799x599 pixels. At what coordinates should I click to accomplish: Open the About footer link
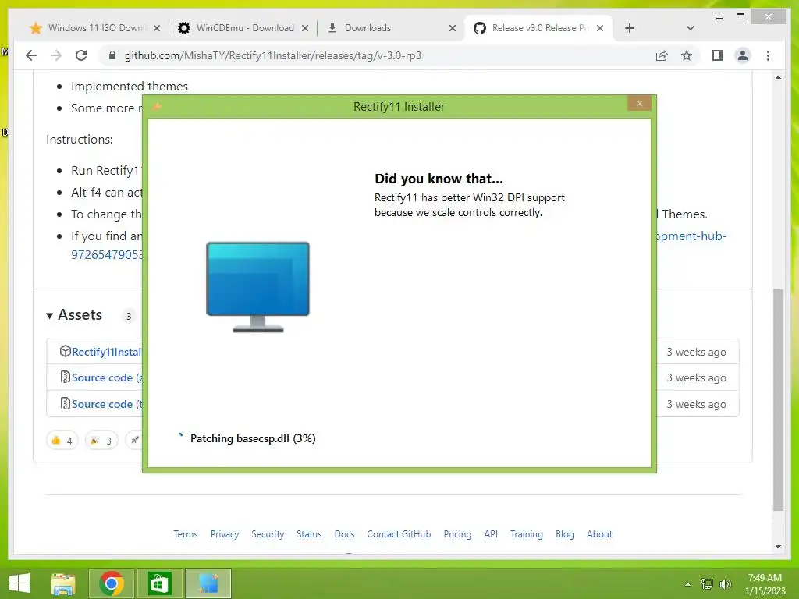[599, 533]
